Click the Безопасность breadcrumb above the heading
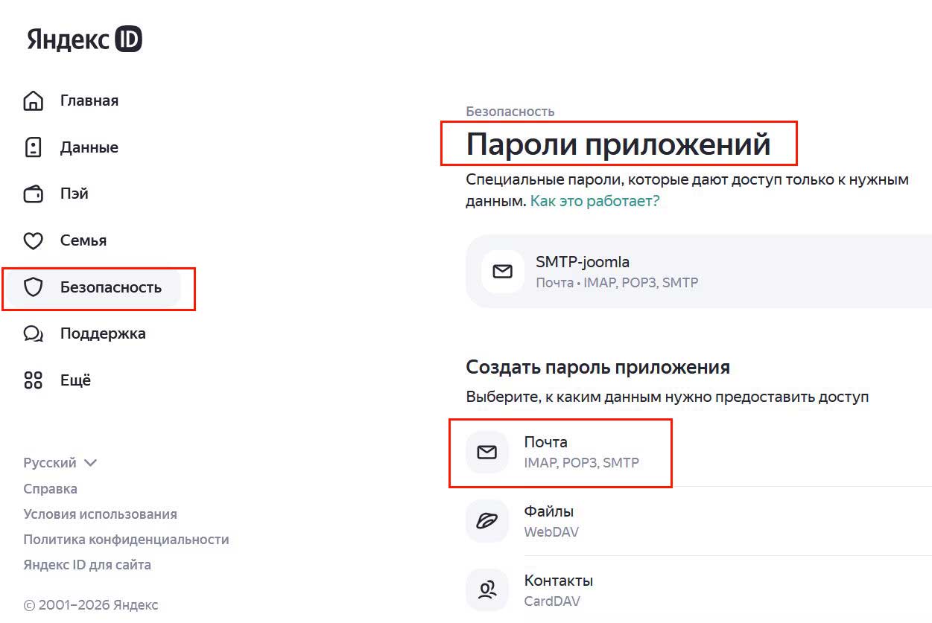 (x=510, y=112)
